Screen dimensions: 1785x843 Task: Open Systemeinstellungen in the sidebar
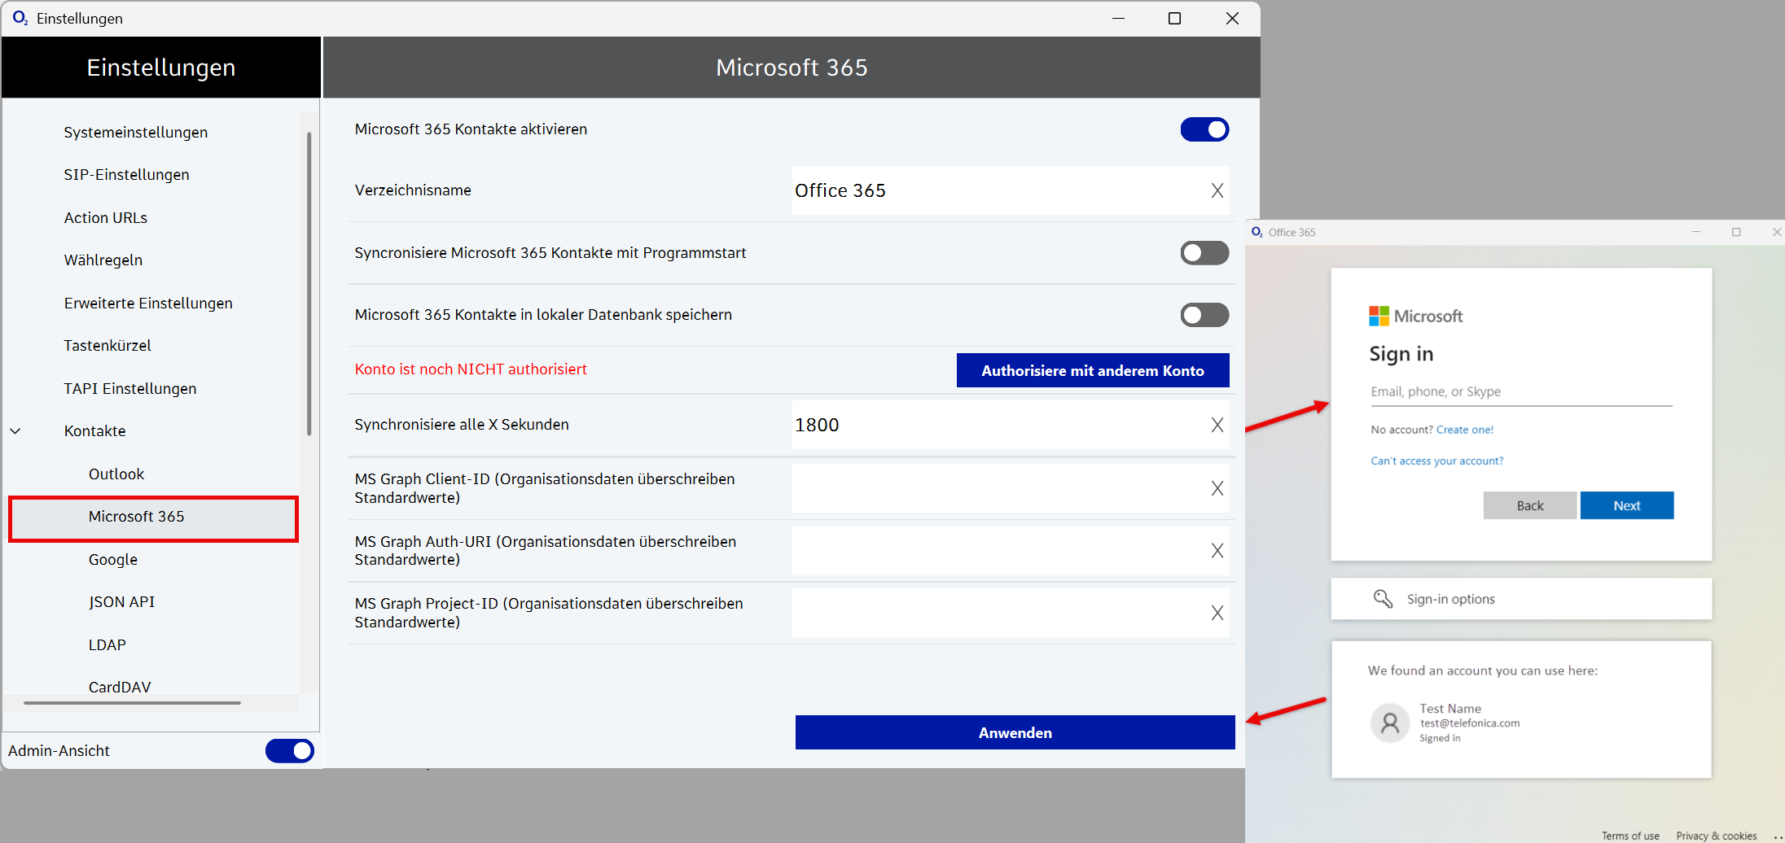click(x=136, y=133)
